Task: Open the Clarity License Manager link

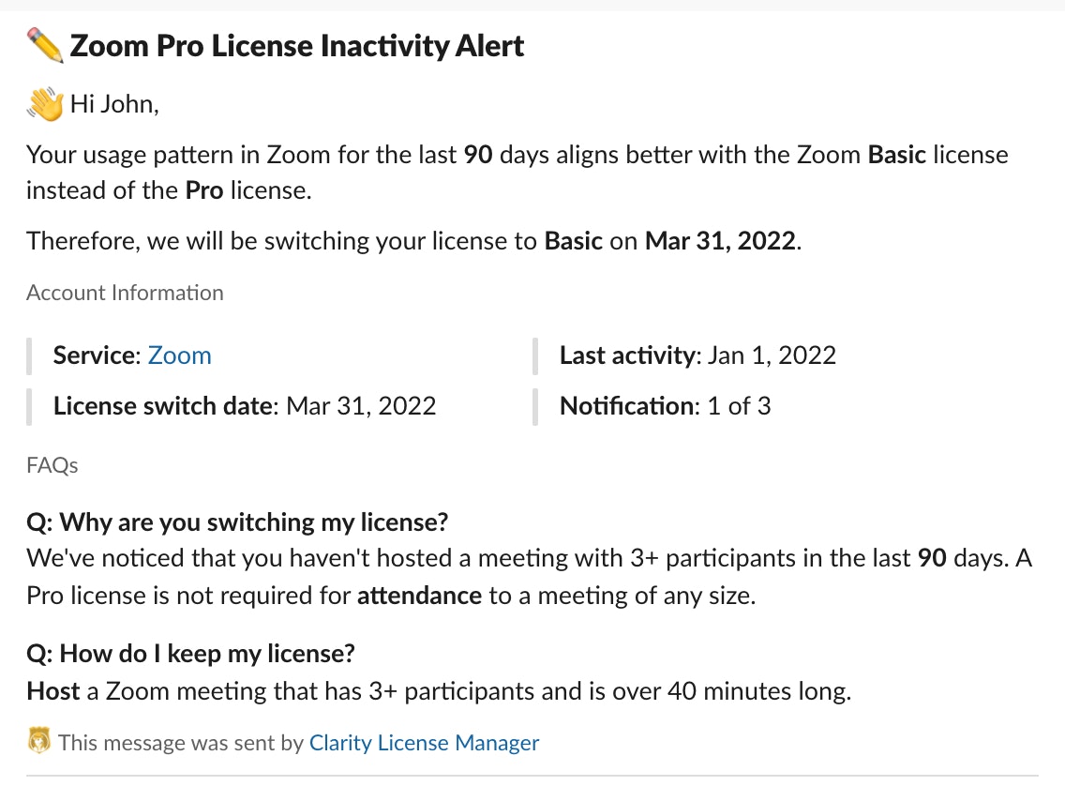Action: 424,744
